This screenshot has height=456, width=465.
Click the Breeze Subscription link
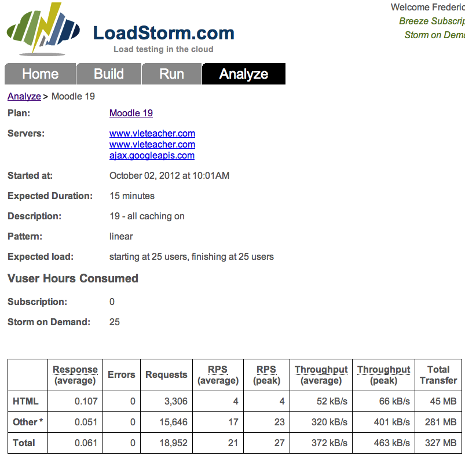431,21
